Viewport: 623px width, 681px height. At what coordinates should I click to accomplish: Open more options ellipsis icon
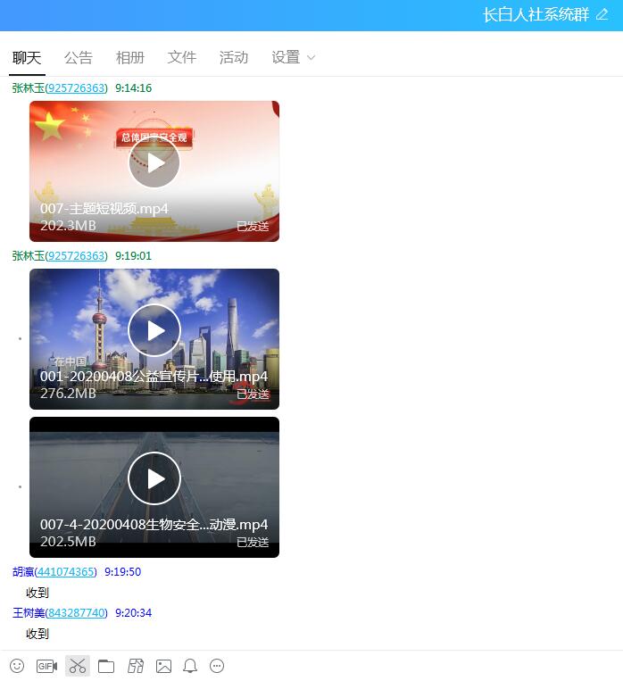point(217,666)
